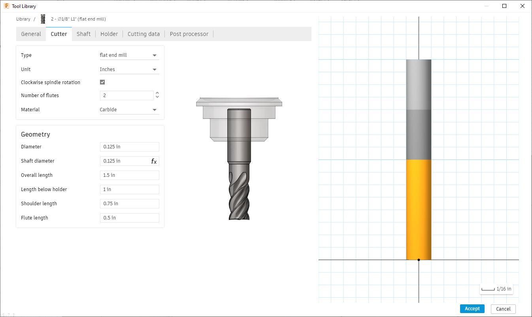Click the Geometry section heading
Viewport: 532px width, 317px height.
pos(36,135)
